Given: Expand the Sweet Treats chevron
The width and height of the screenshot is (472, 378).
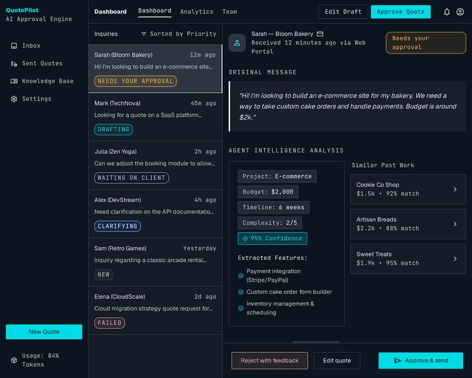Looking at the screenshot, I should [x=455, y=259].
